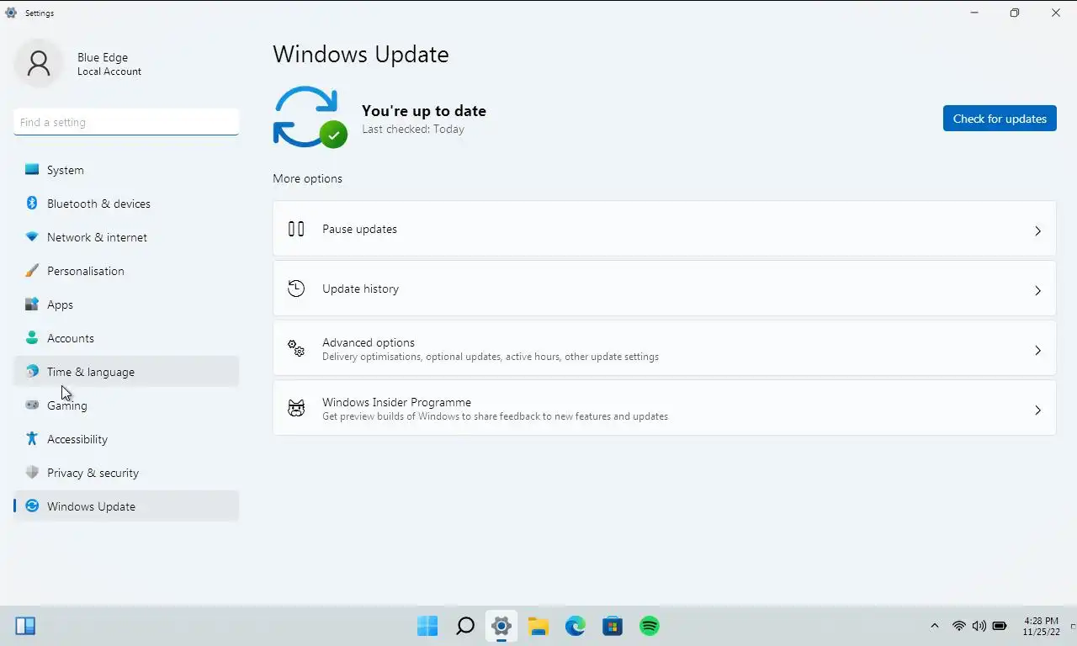The height and width of the screenshot is (646, 1077).
Task: Click the clock icon beside Update history
Action: point(296,289)
